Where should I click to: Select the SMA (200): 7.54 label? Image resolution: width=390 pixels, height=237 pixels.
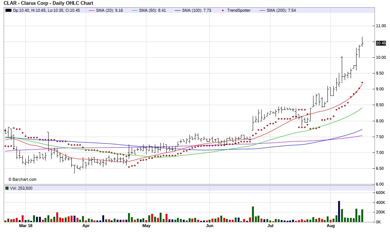281,10
